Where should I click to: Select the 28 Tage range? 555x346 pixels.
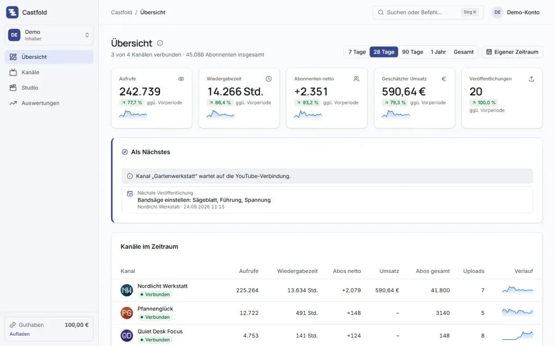384,52
